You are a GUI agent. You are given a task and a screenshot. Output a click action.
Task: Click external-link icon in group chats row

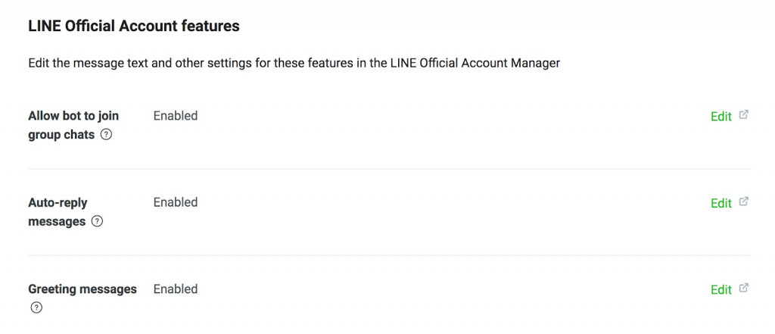coord(744,115)
